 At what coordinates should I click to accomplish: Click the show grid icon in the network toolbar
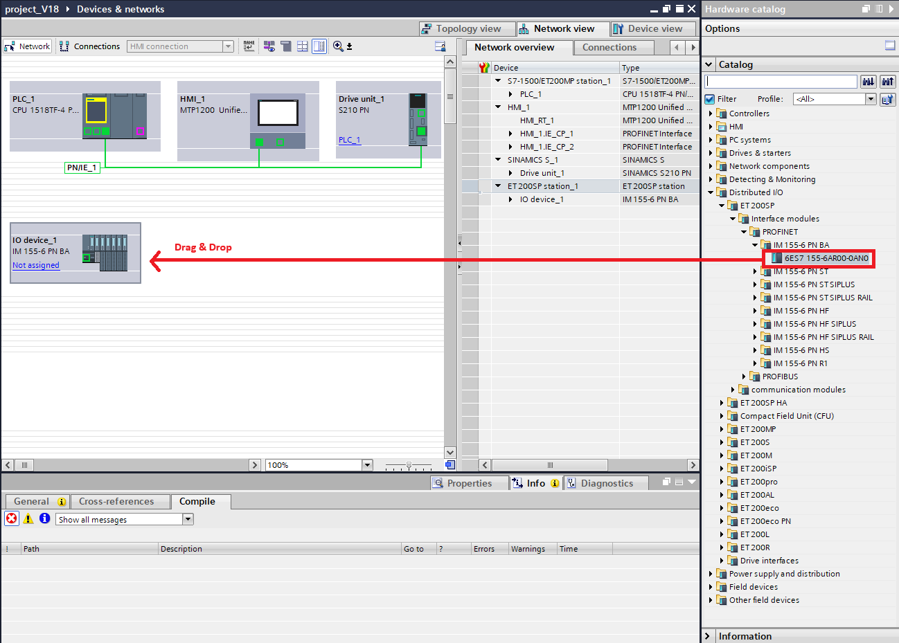(303, 46)
